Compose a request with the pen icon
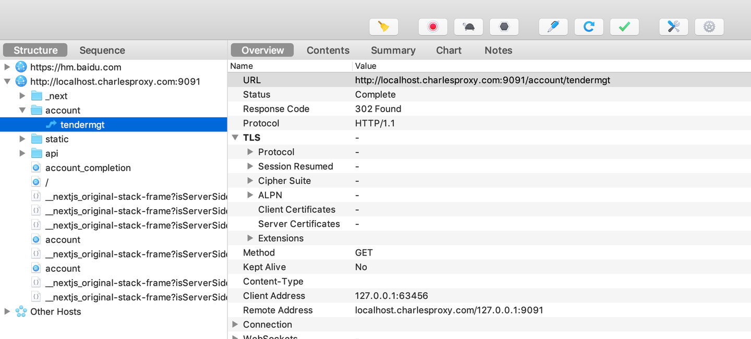 (x=553, y=27)
